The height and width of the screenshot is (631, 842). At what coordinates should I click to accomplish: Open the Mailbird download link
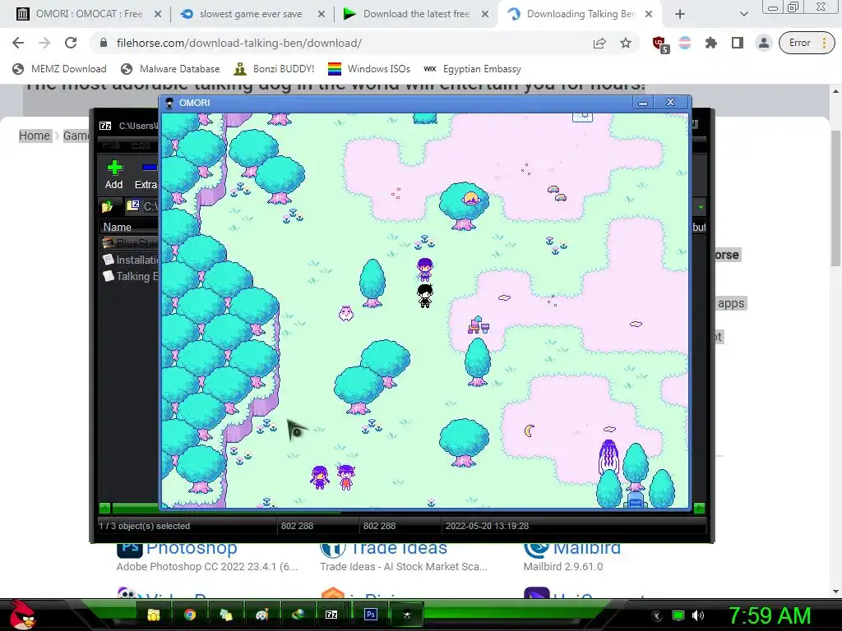click(x=586, y=548)
